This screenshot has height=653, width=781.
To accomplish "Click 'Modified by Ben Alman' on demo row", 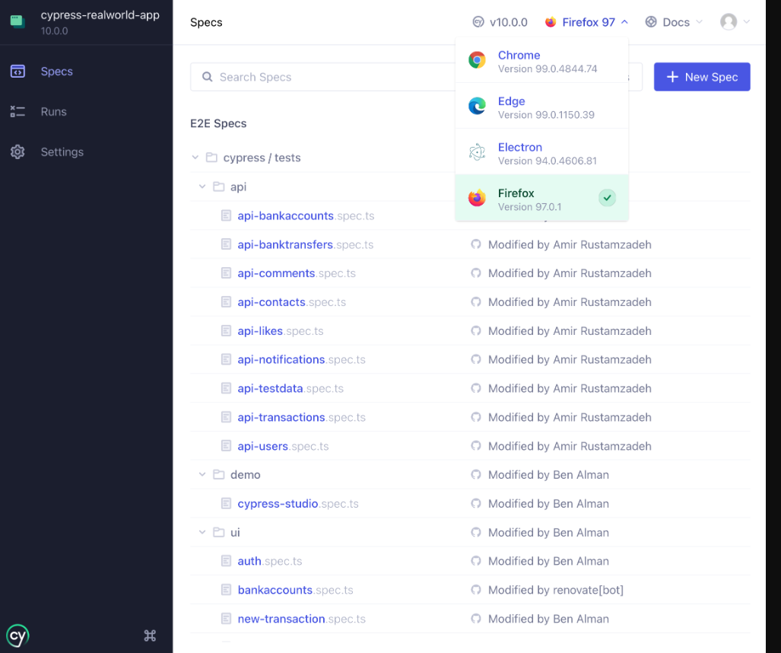I will 548,475.
